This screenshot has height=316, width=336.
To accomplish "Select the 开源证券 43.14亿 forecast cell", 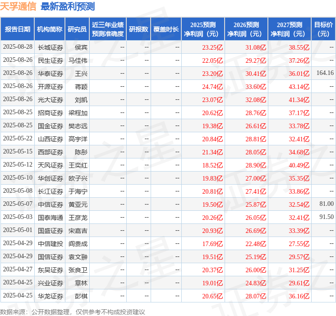I will click(x=299, y=87).
